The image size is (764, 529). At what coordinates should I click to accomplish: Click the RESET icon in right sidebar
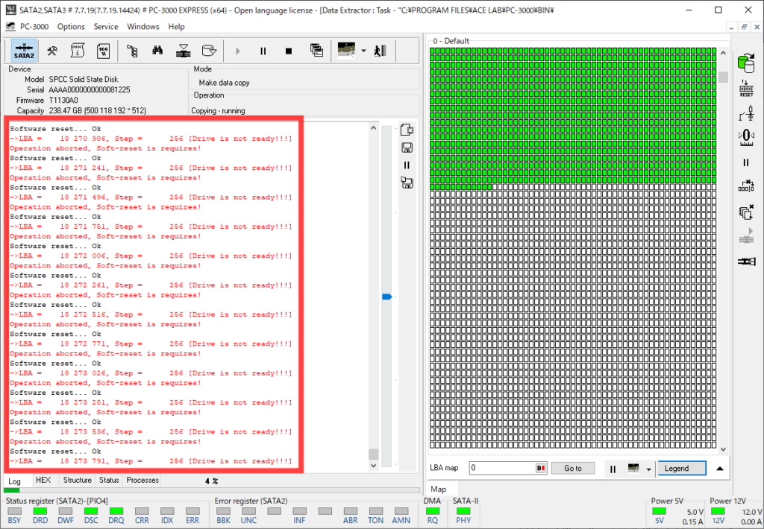click(x=746, y=89)
